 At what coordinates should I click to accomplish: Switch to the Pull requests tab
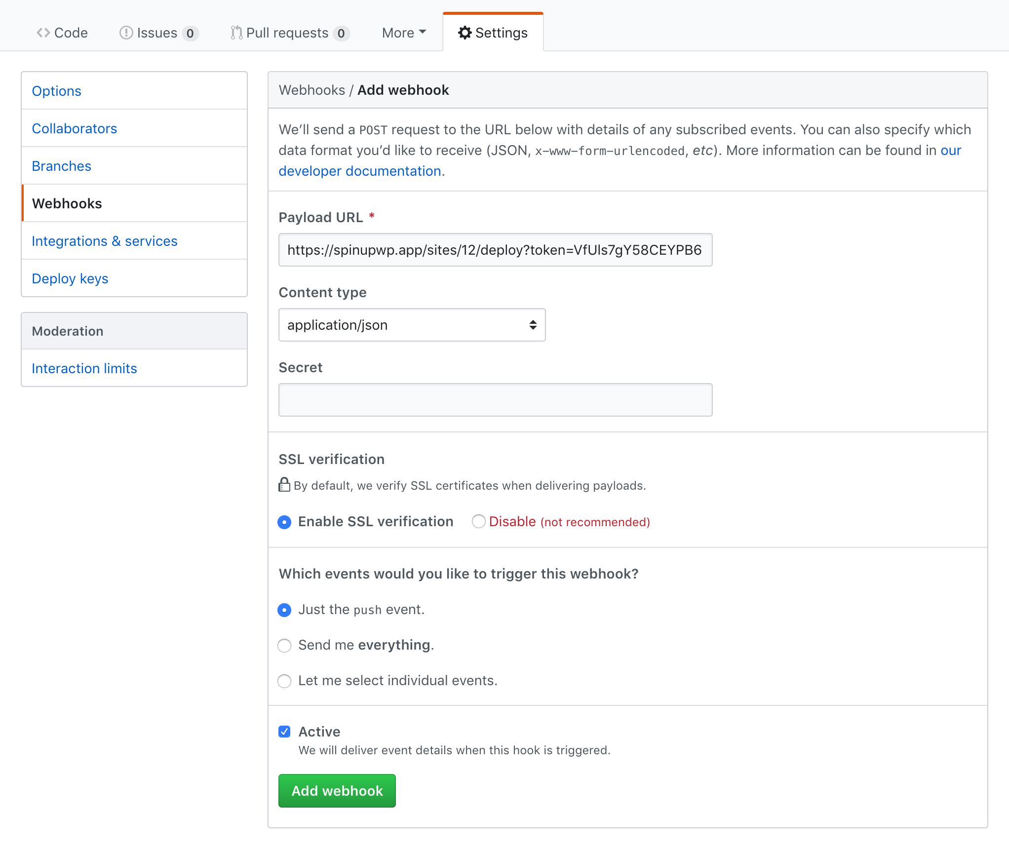(x=290, y=33)
